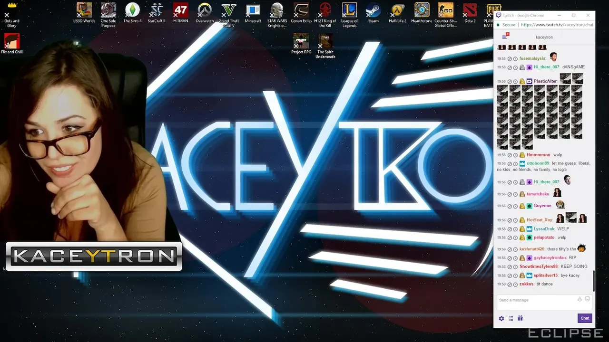Open username PlasticAlter in chat
This screenshot has width=609, height=342.
(545, 81)
